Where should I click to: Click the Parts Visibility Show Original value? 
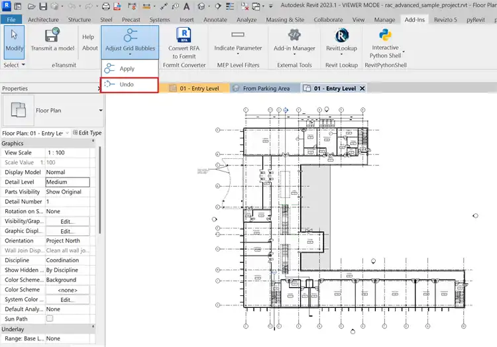pos(68,192)
